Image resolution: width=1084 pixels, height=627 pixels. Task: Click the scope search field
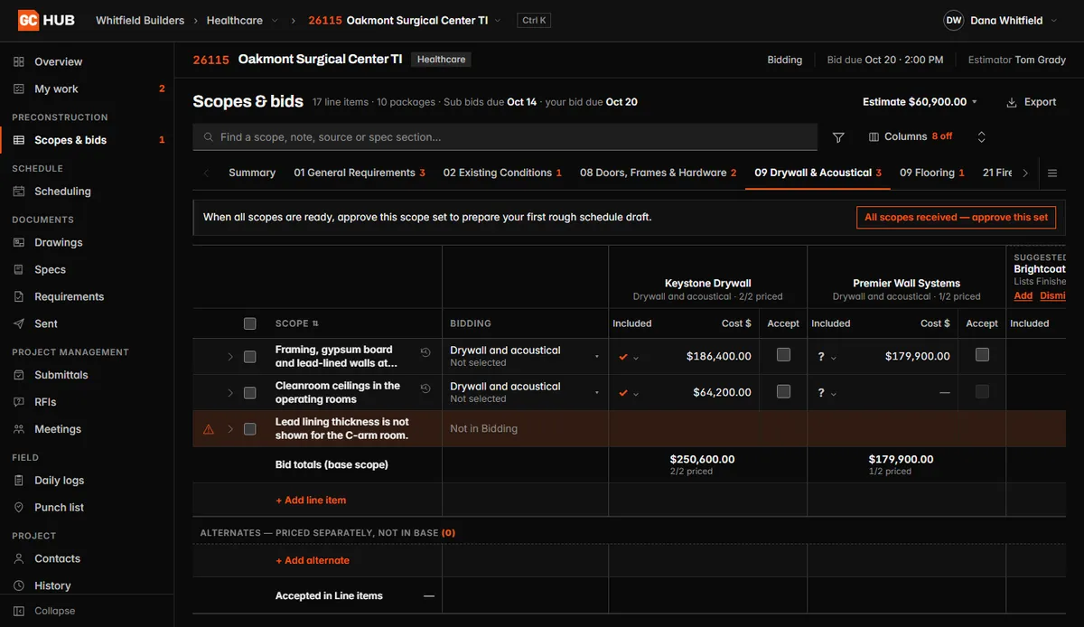[x=505, y=137]
